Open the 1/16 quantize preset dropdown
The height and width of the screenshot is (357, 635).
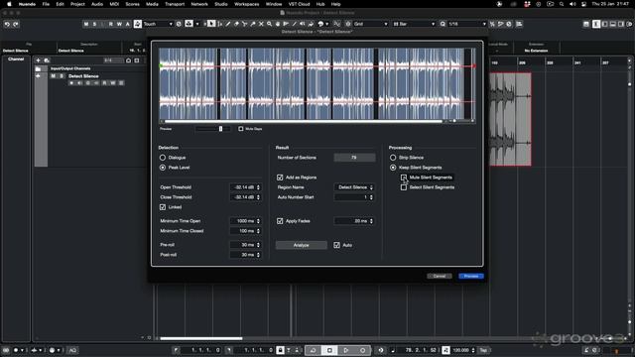point(467,24)
